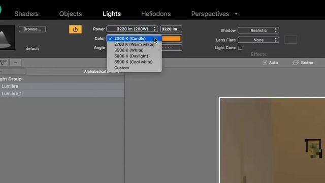Click the minus remove light button

pyautogui.click(x=15, y=63)
